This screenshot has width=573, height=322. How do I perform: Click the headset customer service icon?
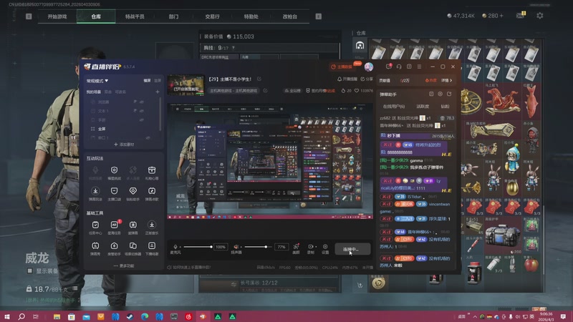[399, 67]
